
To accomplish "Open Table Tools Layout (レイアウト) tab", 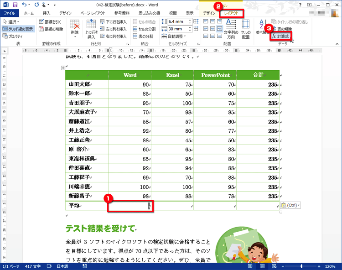I will [x=231, y=13].
